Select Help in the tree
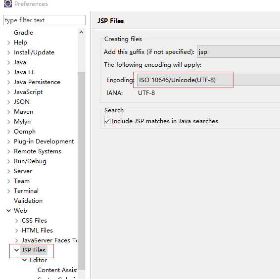280x279 pixels. pyautogui.click(x=21, y=43)
